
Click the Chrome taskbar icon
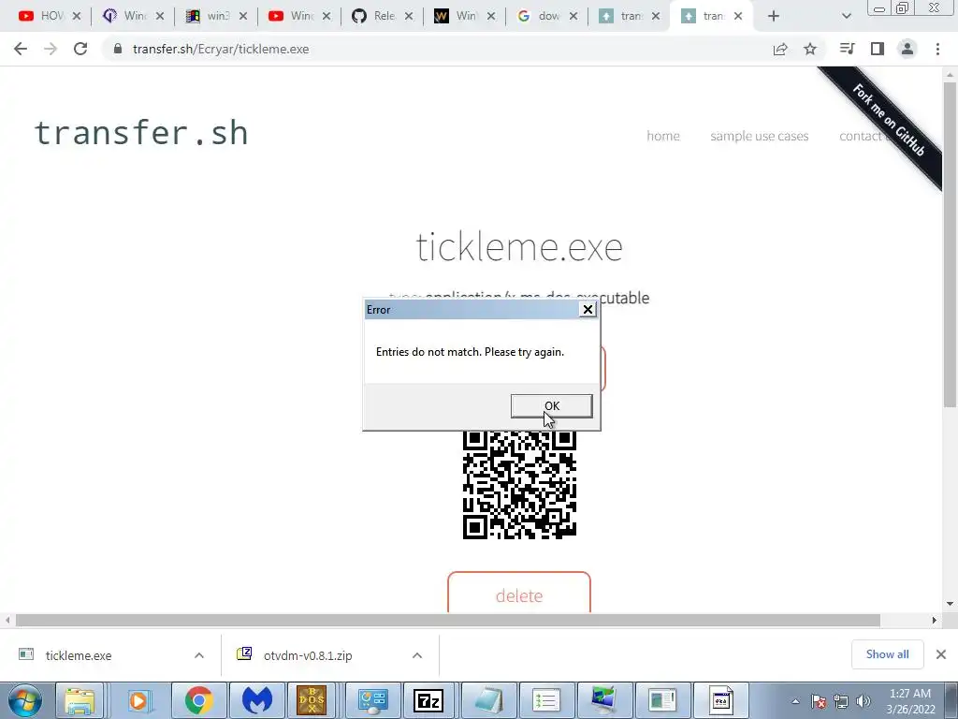(198, 700)
